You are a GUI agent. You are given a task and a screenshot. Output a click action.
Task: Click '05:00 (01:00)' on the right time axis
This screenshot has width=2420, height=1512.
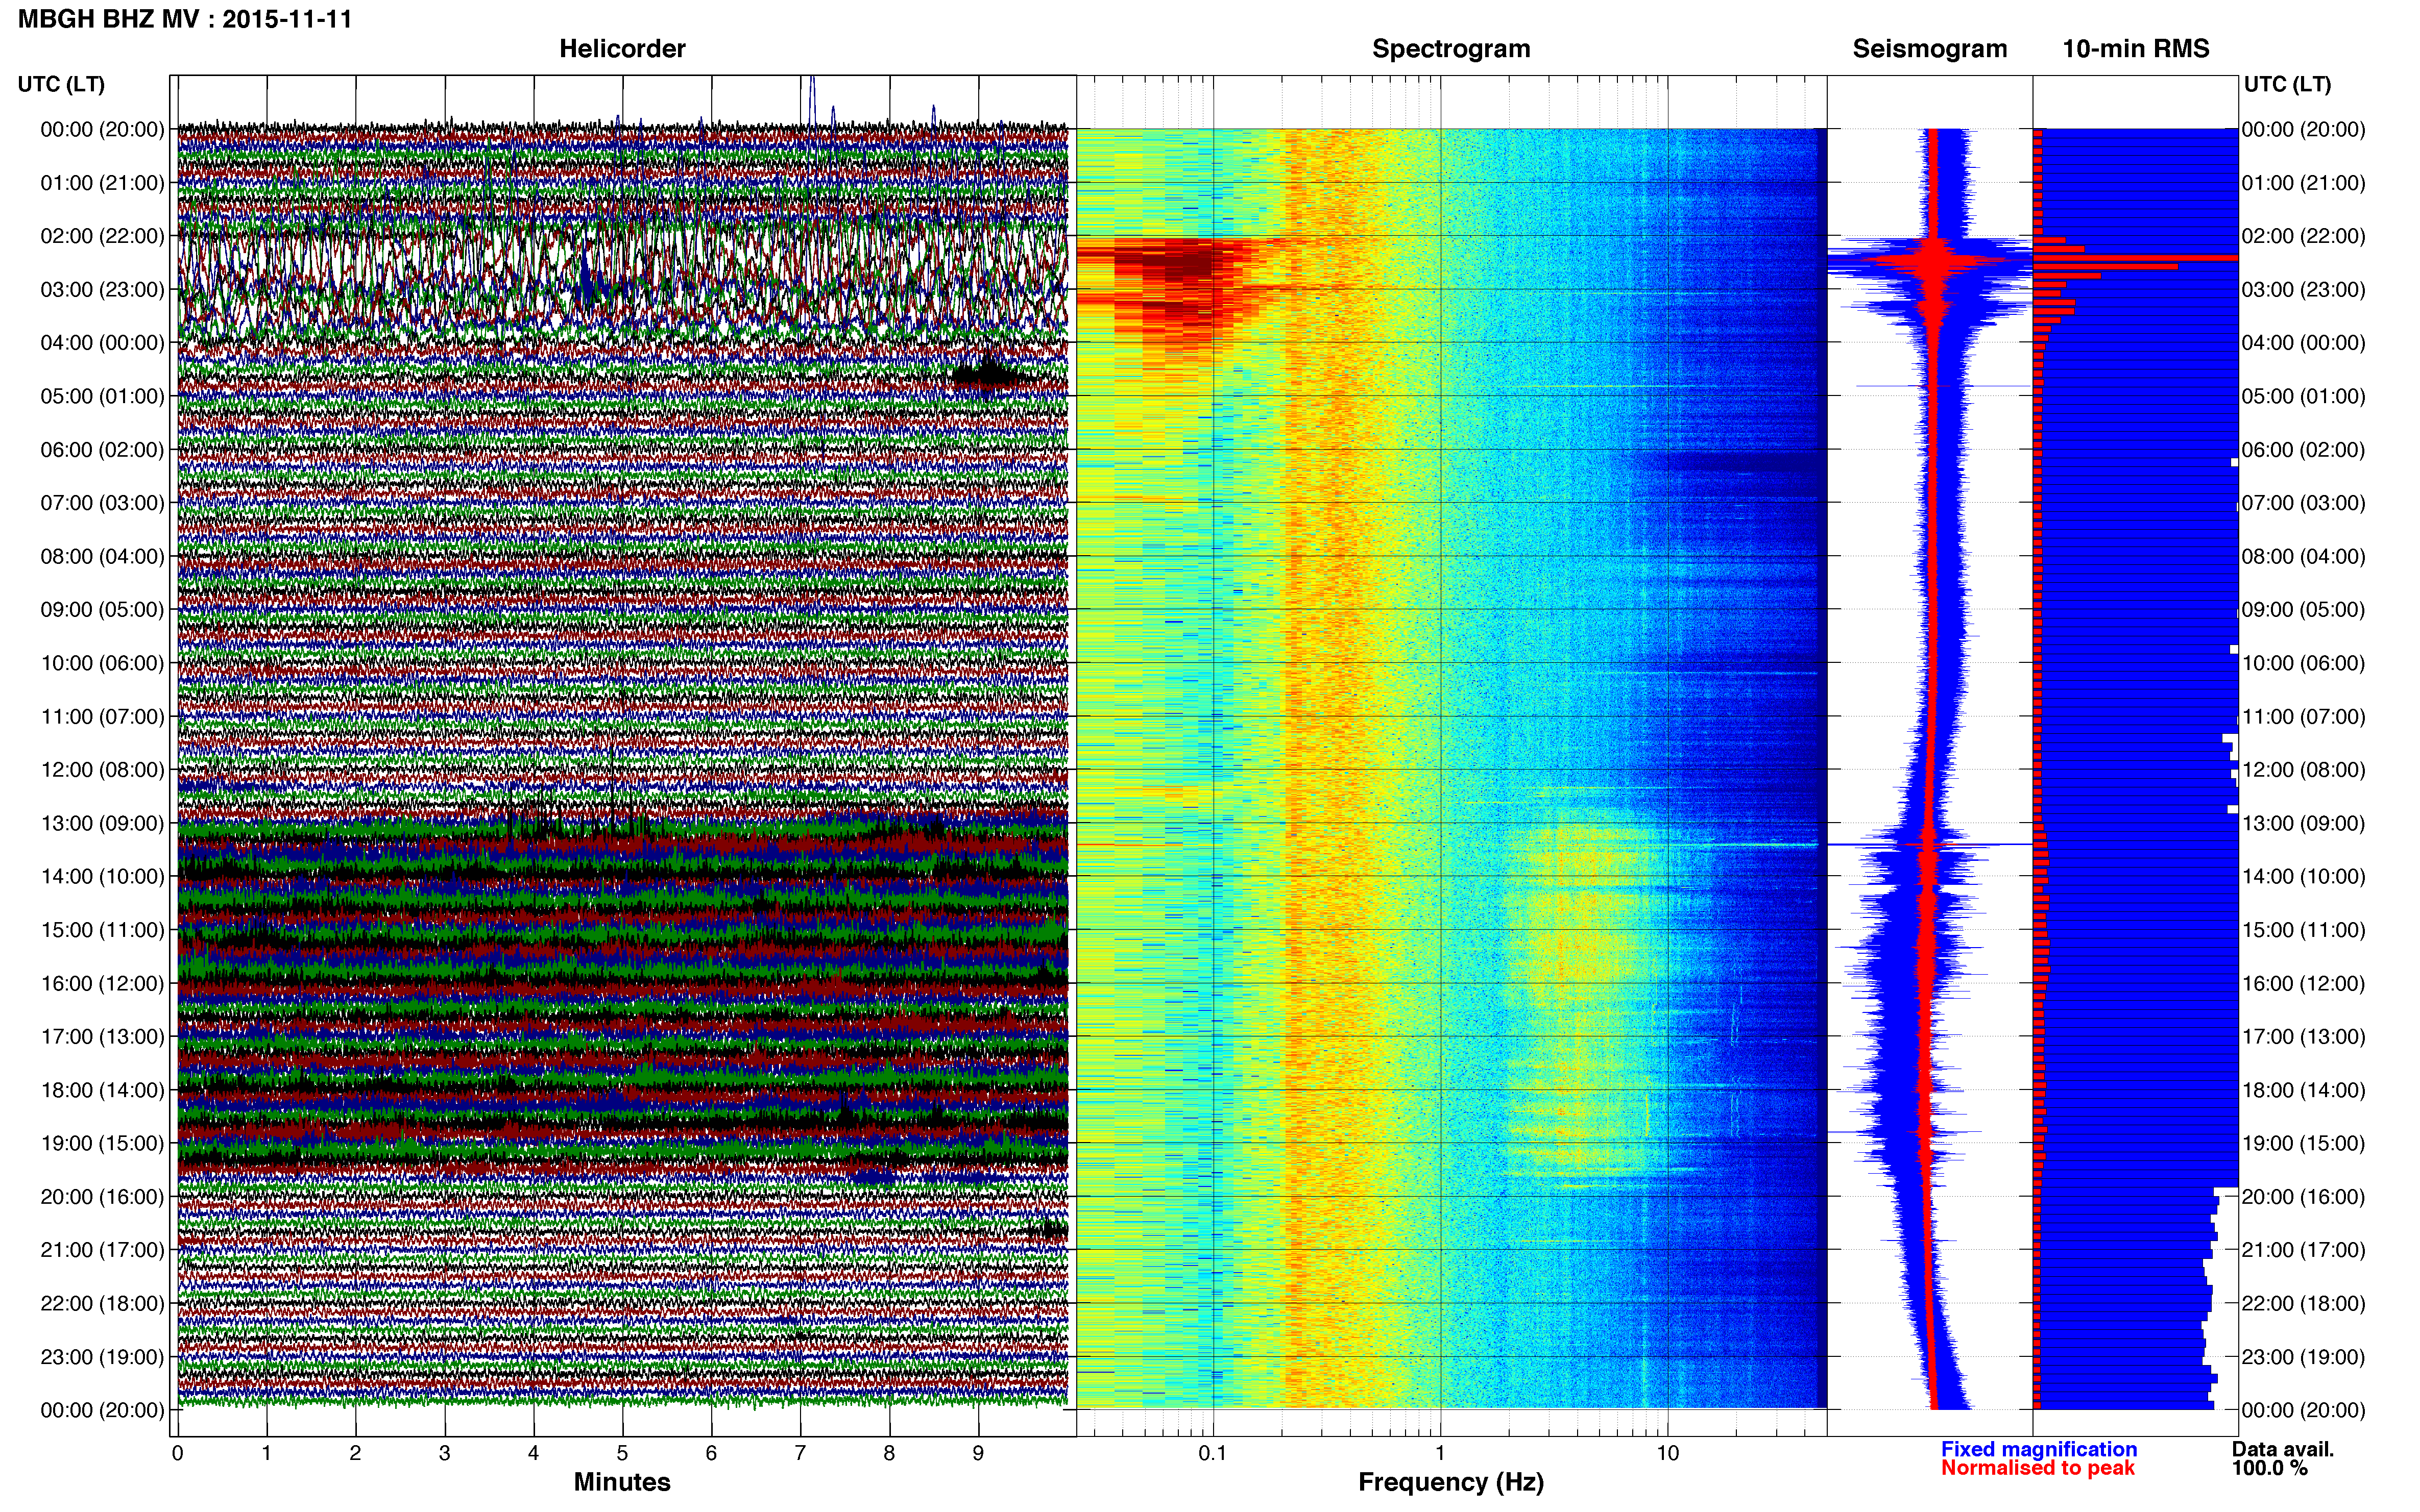click(x=2303, y=396)
